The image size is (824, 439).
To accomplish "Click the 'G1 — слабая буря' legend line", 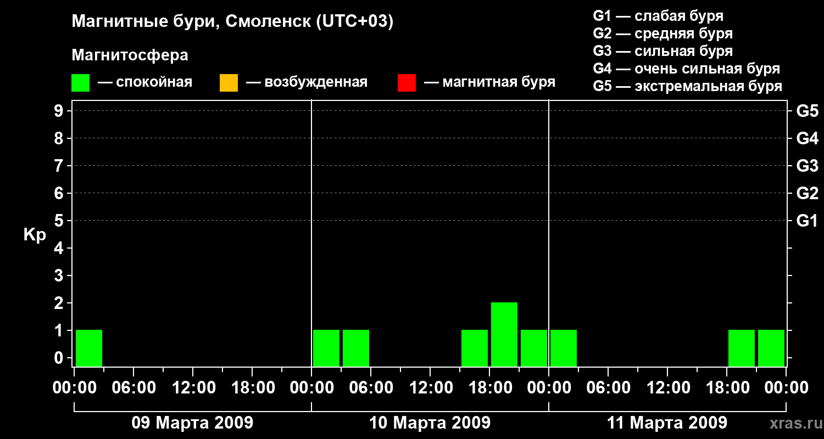I will (658, 15).
